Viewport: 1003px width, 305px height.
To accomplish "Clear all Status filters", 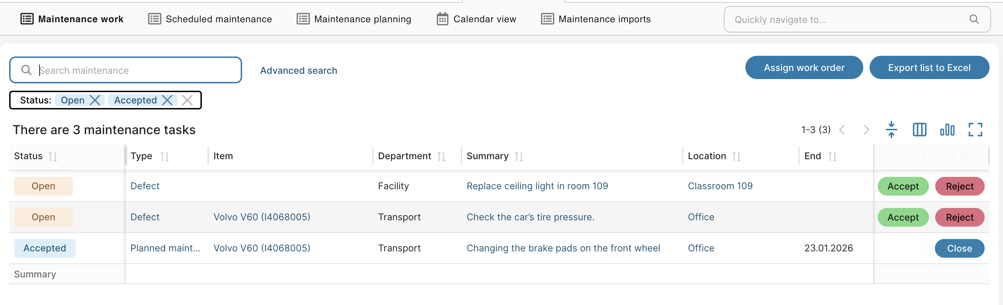I will point(187,100).
